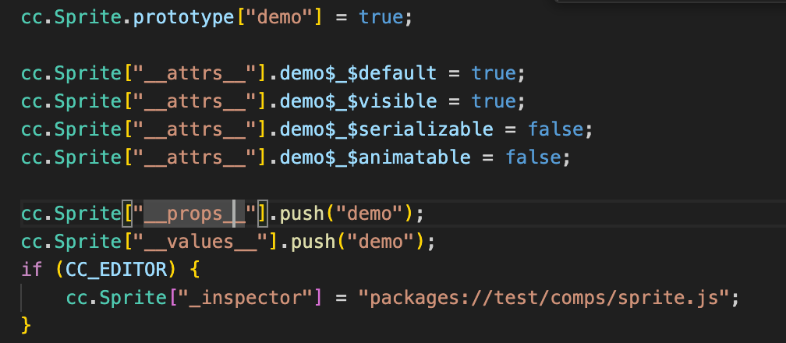Viewport: 786px width, 343px height.
Task: Click the "true" value on the prototype line
Action: (381, 17)
